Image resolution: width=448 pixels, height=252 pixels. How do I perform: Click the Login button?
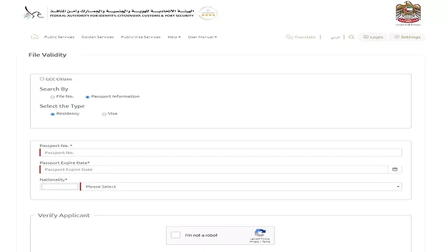tap(373, 37)
